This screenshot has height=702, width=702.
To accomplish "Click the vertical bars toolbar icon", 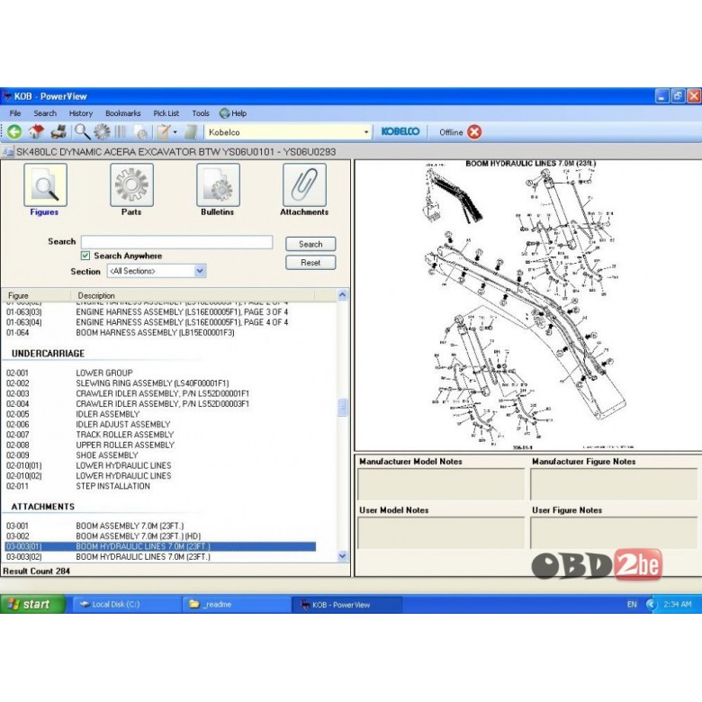I will tap(121, 132).
